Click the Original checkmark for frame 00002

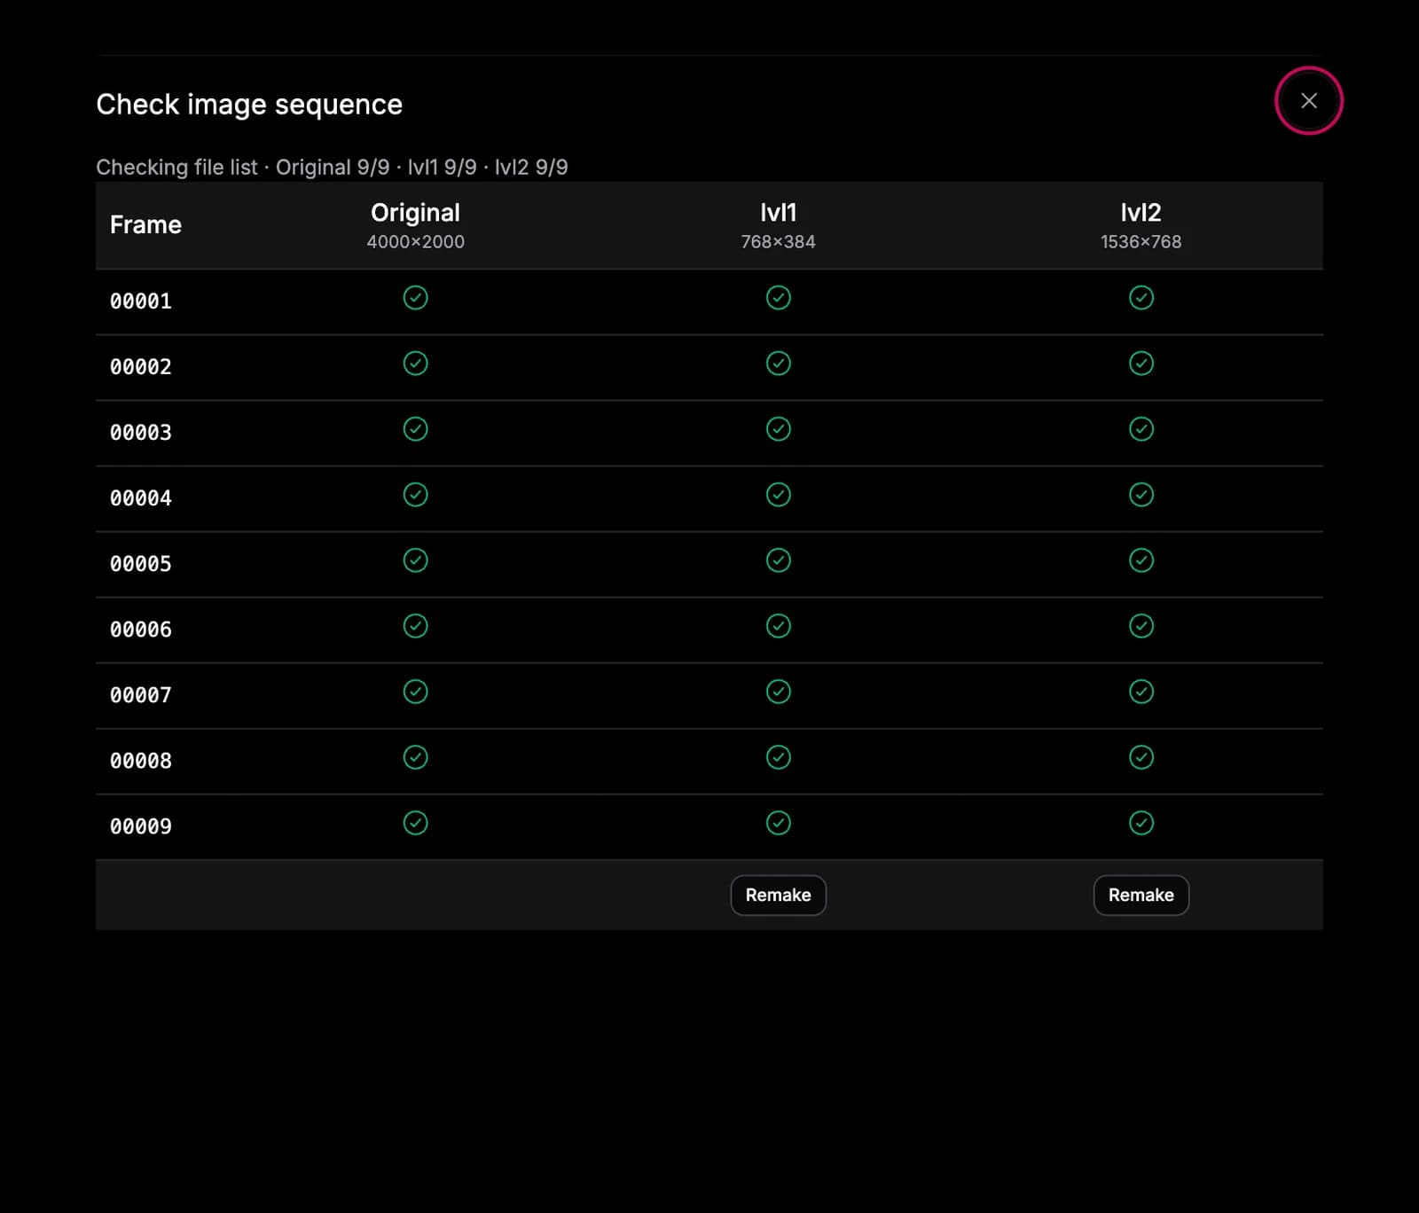415,364
